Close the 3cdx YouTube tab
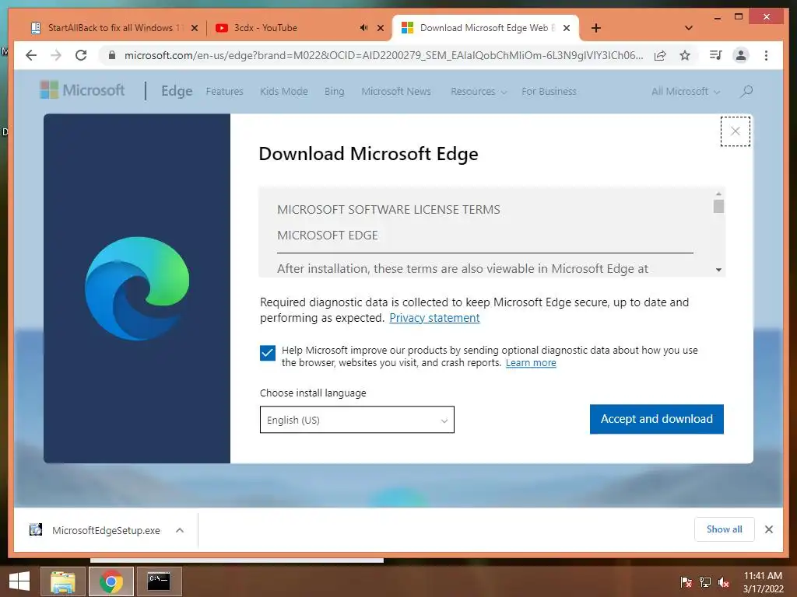 380,29
